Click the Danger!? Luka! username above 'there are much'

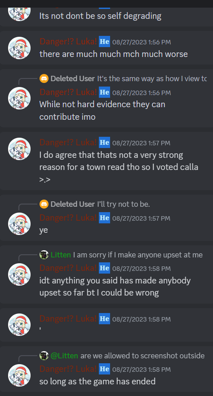(x=68, y=42)
